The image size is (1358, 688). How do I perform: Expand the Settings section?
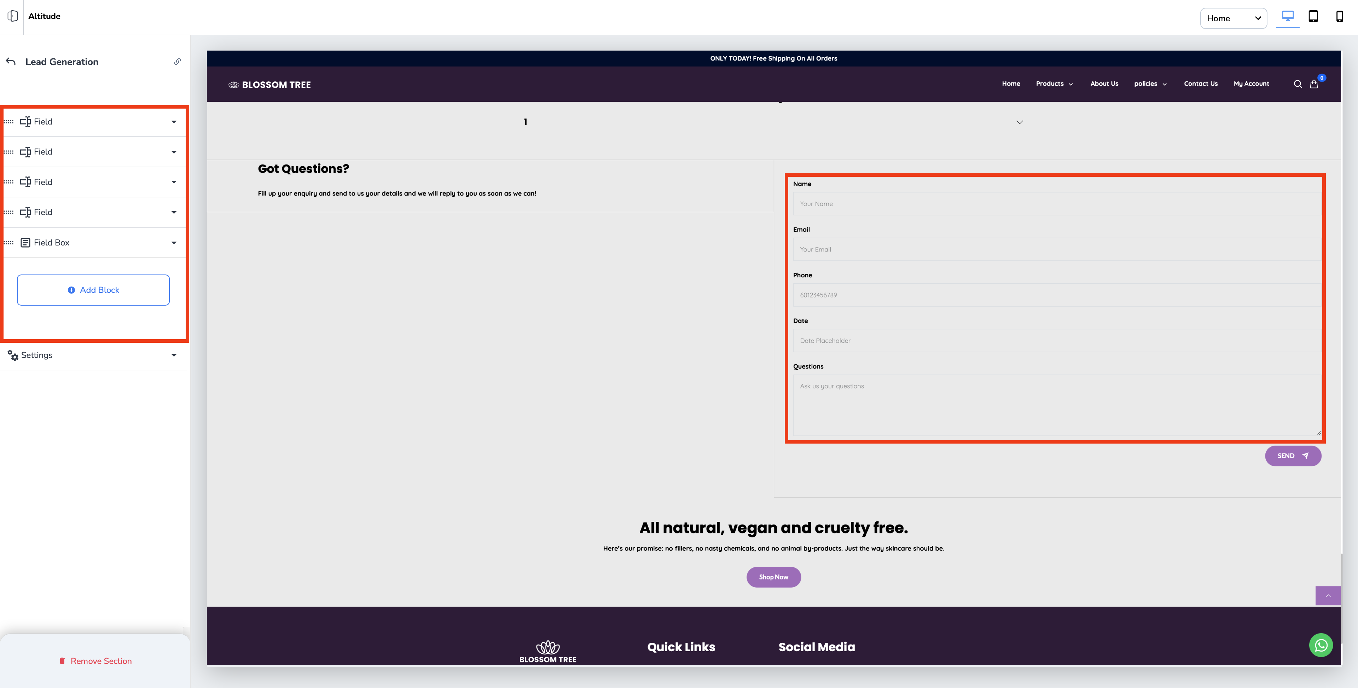173,355
